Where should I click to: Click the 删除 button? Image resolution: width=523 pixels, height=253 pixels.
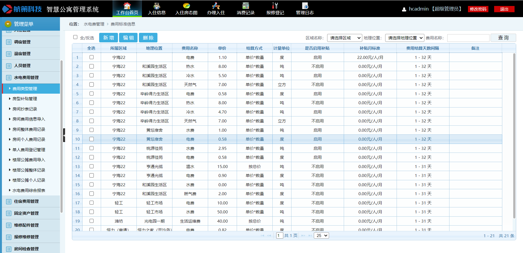point(148,38)
